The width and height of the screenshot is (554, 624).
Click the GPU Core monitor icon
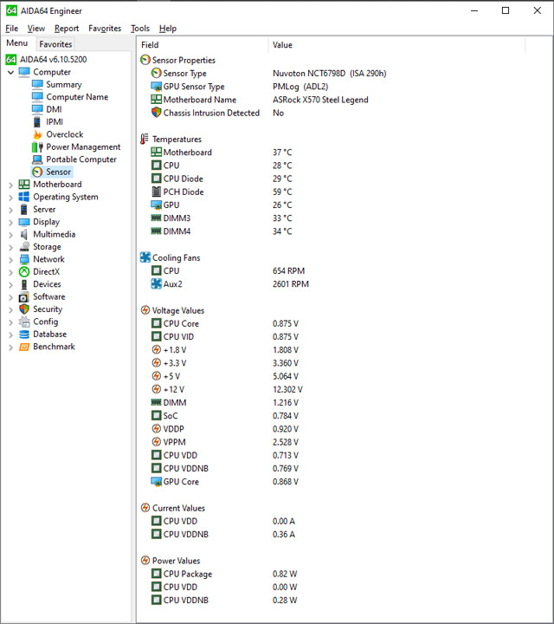pos(156,482)
